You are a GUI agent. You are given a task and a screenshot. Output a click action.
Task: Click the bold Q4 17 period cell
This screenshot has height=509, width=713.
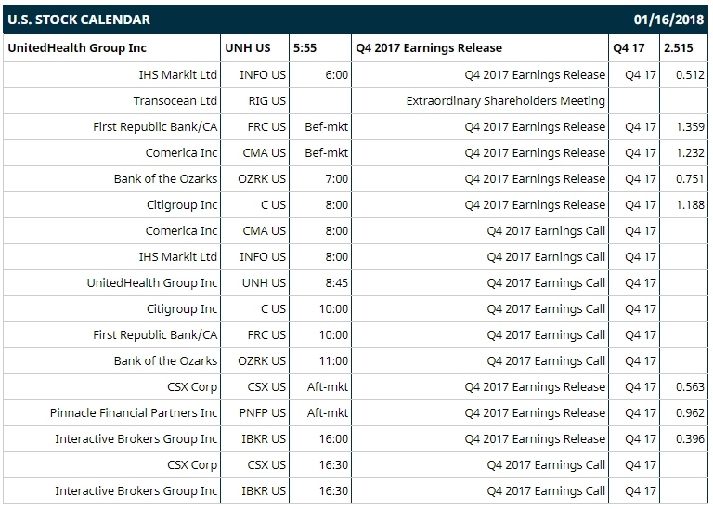629,48
